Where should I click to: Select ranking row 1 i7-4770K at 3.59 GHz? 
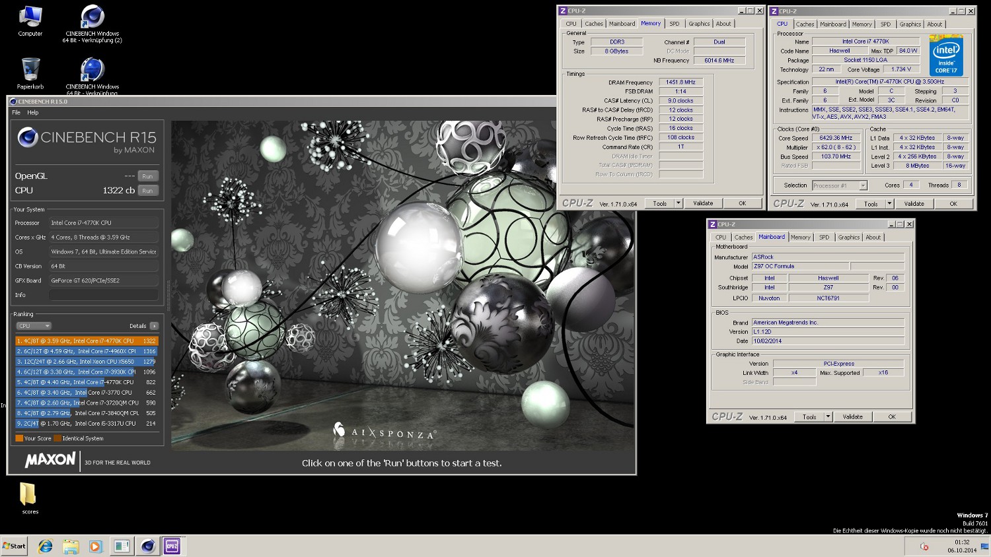(x=87, y=341)
